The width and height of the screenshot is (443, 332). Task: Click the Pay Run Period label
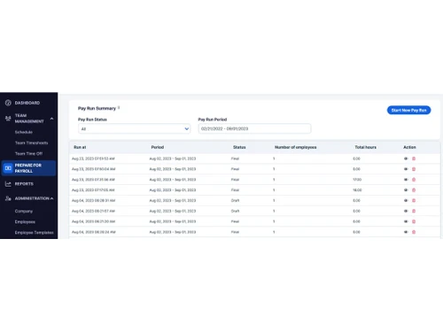point(213,120)
